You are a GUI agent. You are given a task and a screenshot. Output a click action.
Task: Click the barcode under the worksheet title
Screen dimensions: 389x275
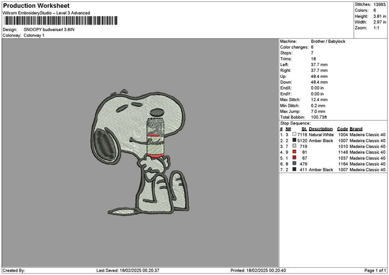[61, 21]
